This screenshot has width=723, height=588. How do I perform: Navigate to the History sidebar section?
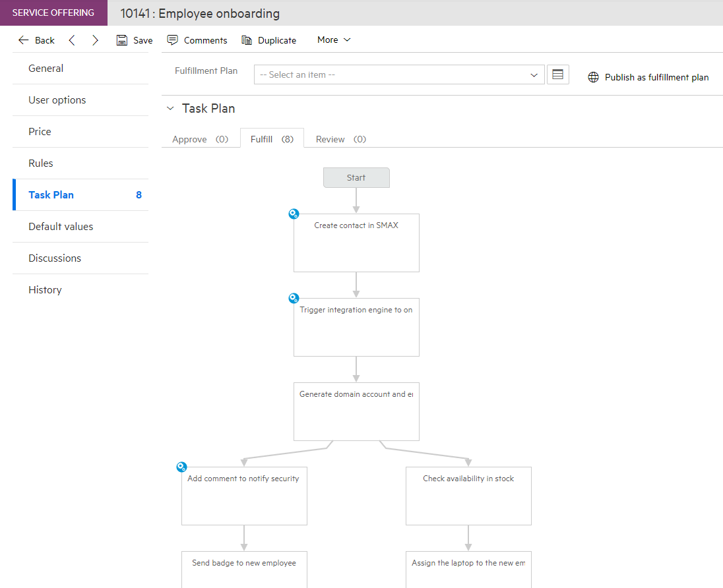pos(45,289)
